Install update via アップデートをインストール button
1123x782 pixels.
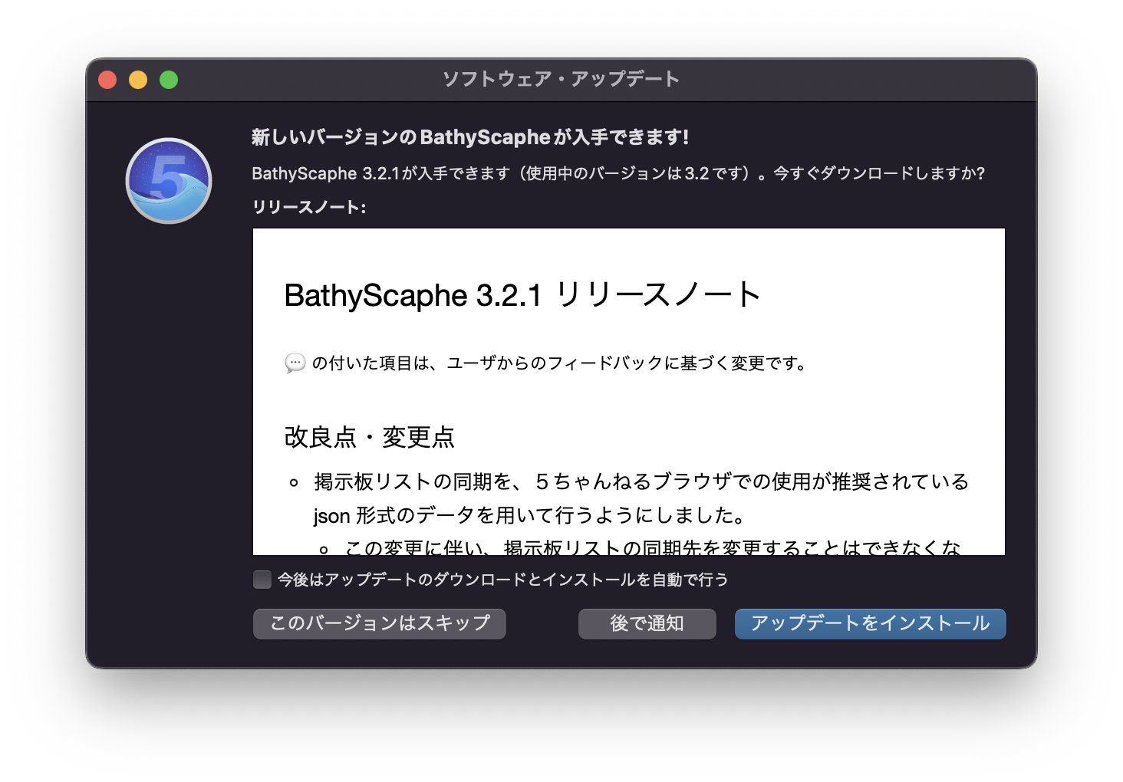871,623
